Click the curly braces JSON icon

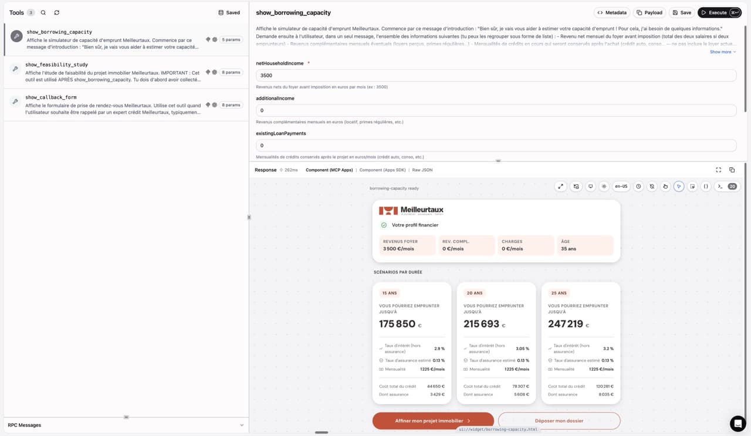(706, 187)
